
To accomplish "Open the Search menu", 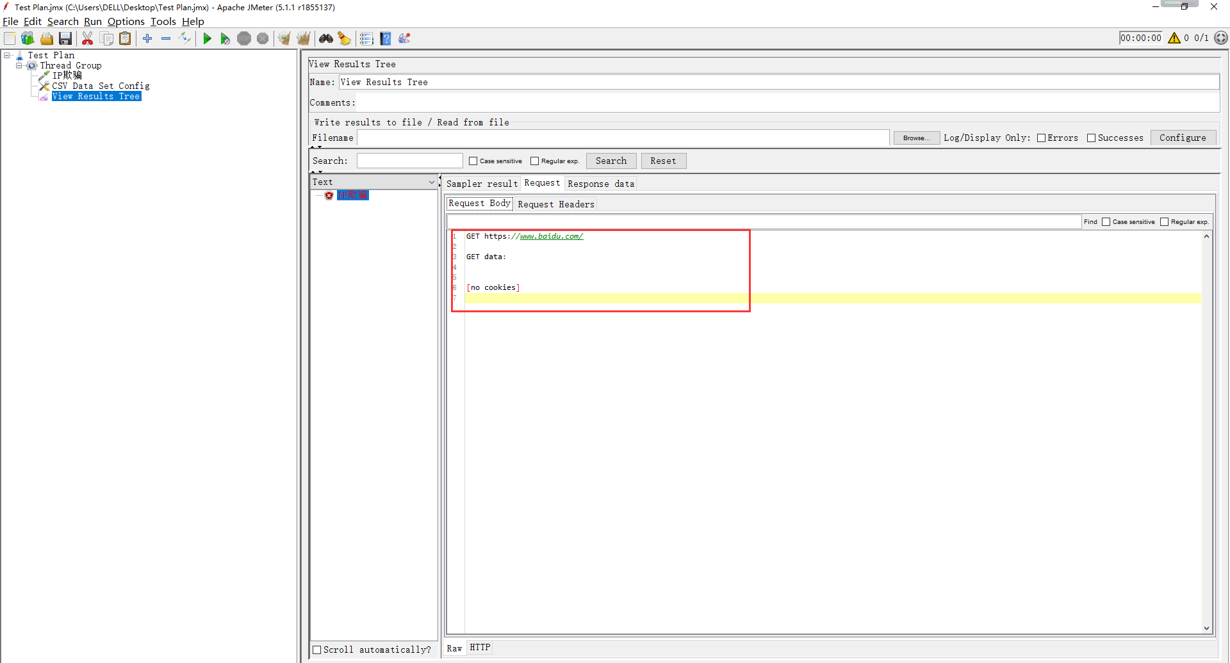I will point(63,21).
